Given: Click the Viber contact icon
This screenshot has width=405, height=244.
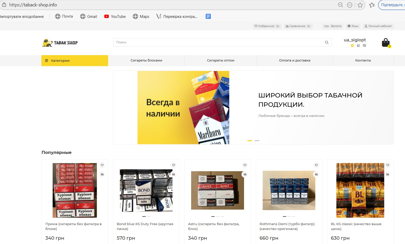Looking at the screenshot, I should pos(364,46).
